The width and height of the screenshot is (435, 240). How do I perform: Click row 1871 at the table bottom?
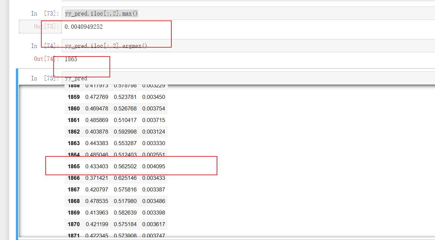[116, 235]
